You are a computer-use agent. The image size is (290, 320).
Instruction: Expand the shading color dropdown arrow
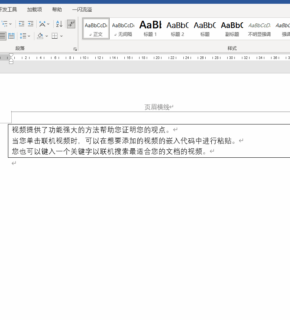pyautogui.click(x=47, y=36)
